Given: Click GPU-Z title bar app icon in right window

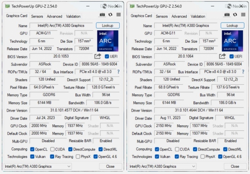Looking at the screenshot, I should point(132,6).
